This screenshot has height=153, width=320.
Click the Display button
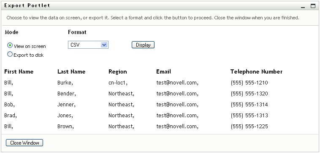coord(143,45)
